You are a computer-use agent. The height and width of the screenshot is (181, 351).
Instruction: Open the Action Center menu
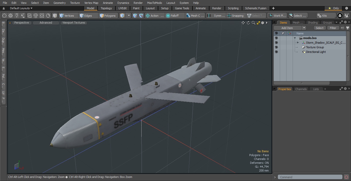pos(155,16)
